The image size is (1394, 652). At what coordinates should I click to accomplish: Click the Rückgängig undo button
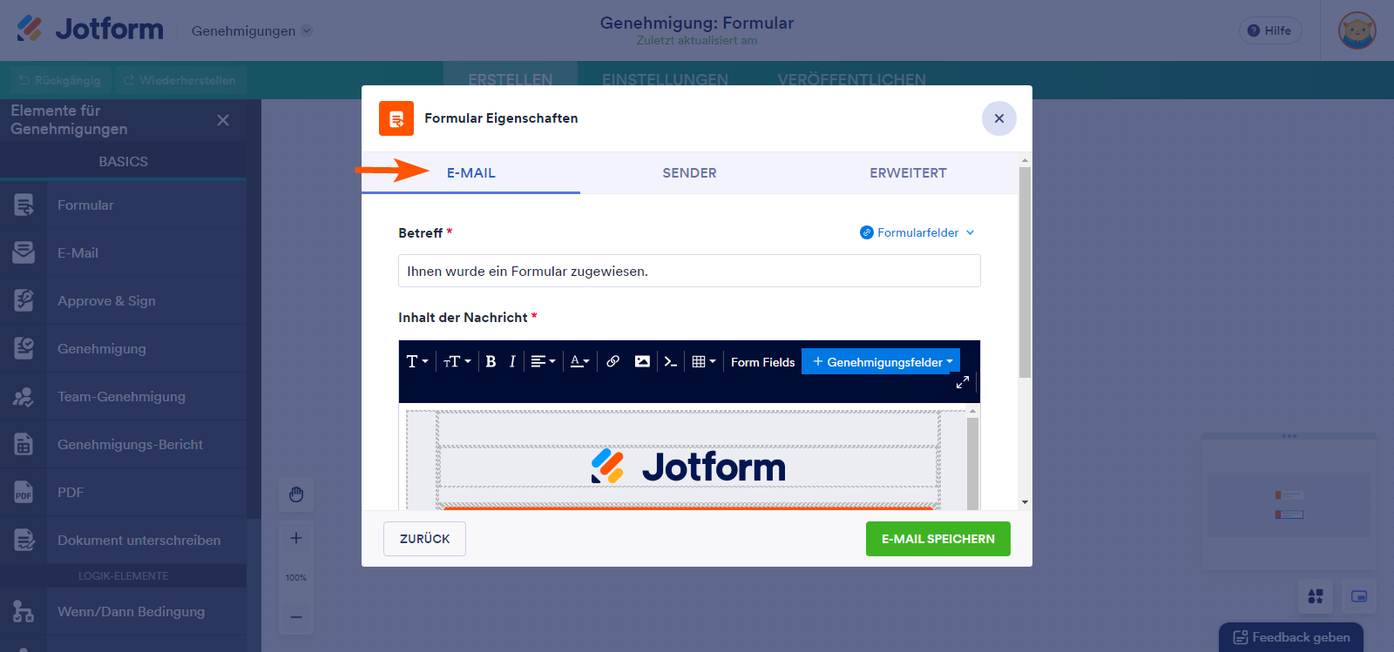(x=60, y=80)
